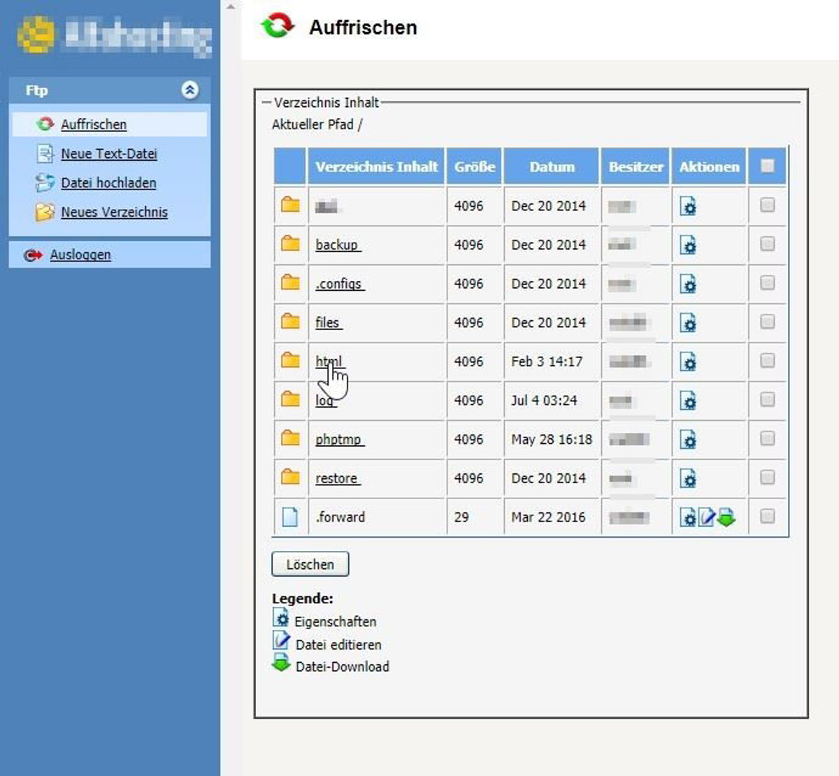Open properties icon for .forward file
839x776 pixels.
coord(688,517)
